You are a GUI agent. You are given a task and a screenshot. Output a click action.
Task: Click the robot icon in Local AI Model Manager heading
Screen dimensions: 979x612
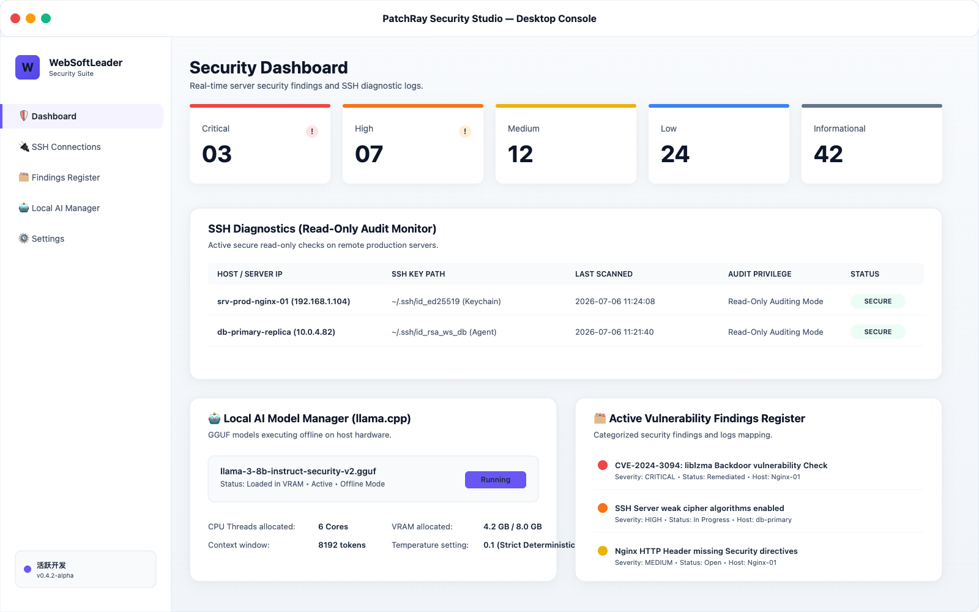[214, 419]
